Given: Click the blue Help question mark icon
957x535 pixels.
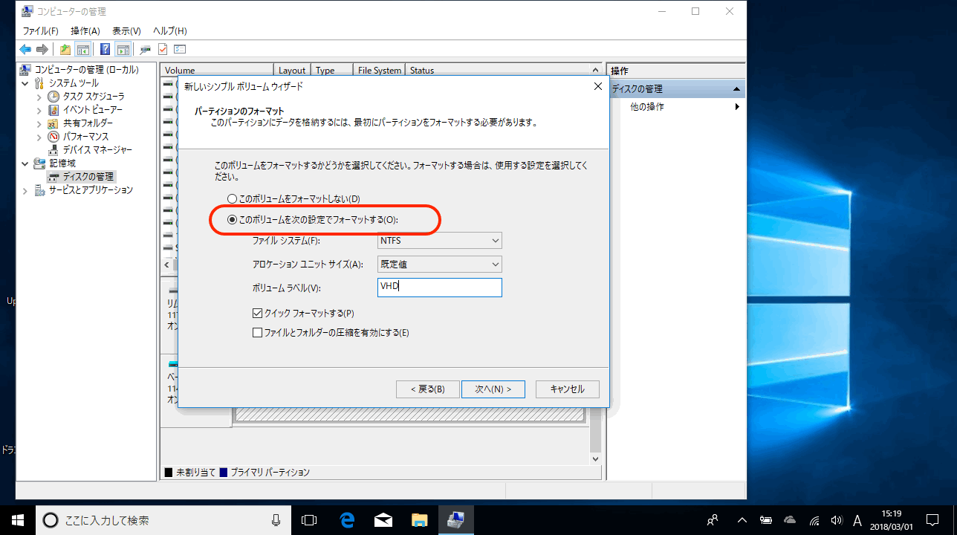Looking at the screenshot, I should (x=105, y=50).
